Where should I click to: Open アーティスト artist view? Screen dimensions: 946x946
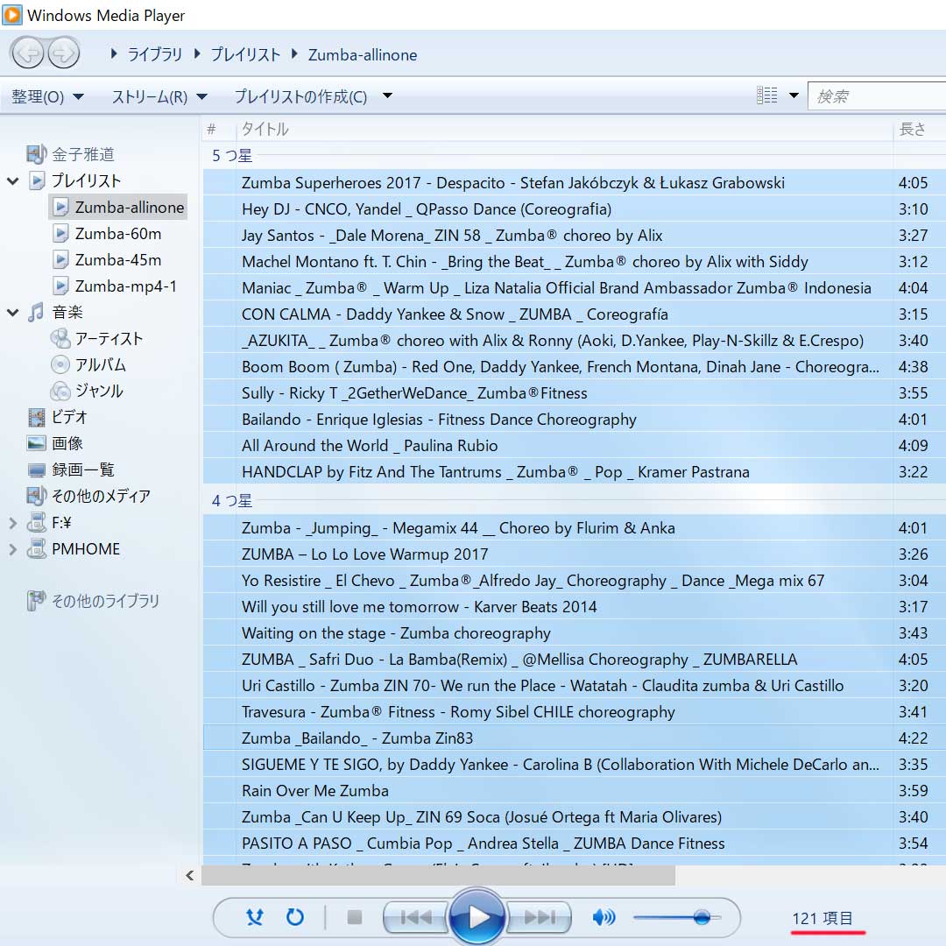pos(109,338)
